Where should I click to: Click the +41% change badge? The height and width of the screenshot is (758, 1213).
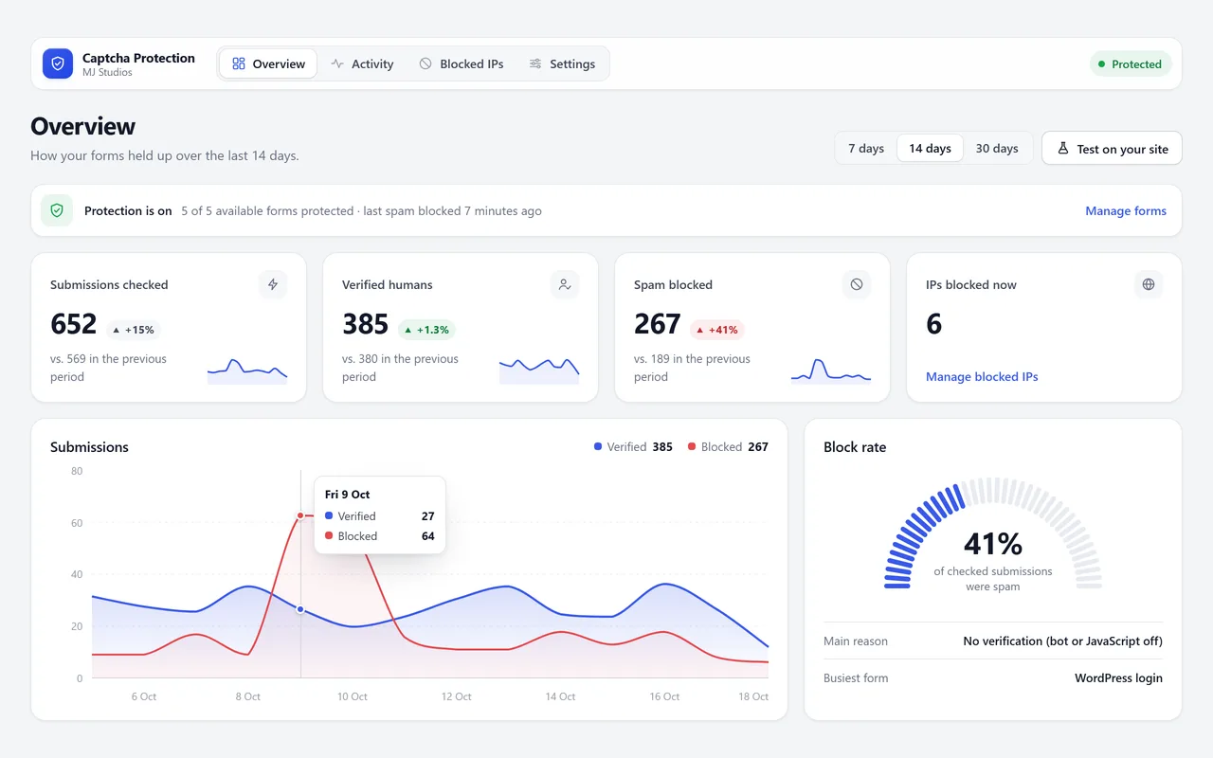pos(716,330)
